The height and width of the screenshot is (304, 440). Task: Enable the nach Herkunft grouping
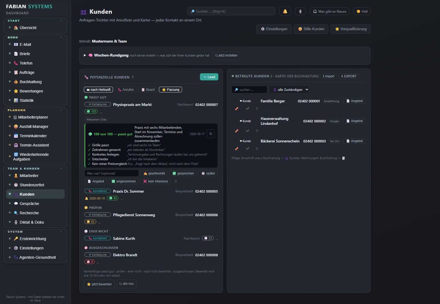98,90
